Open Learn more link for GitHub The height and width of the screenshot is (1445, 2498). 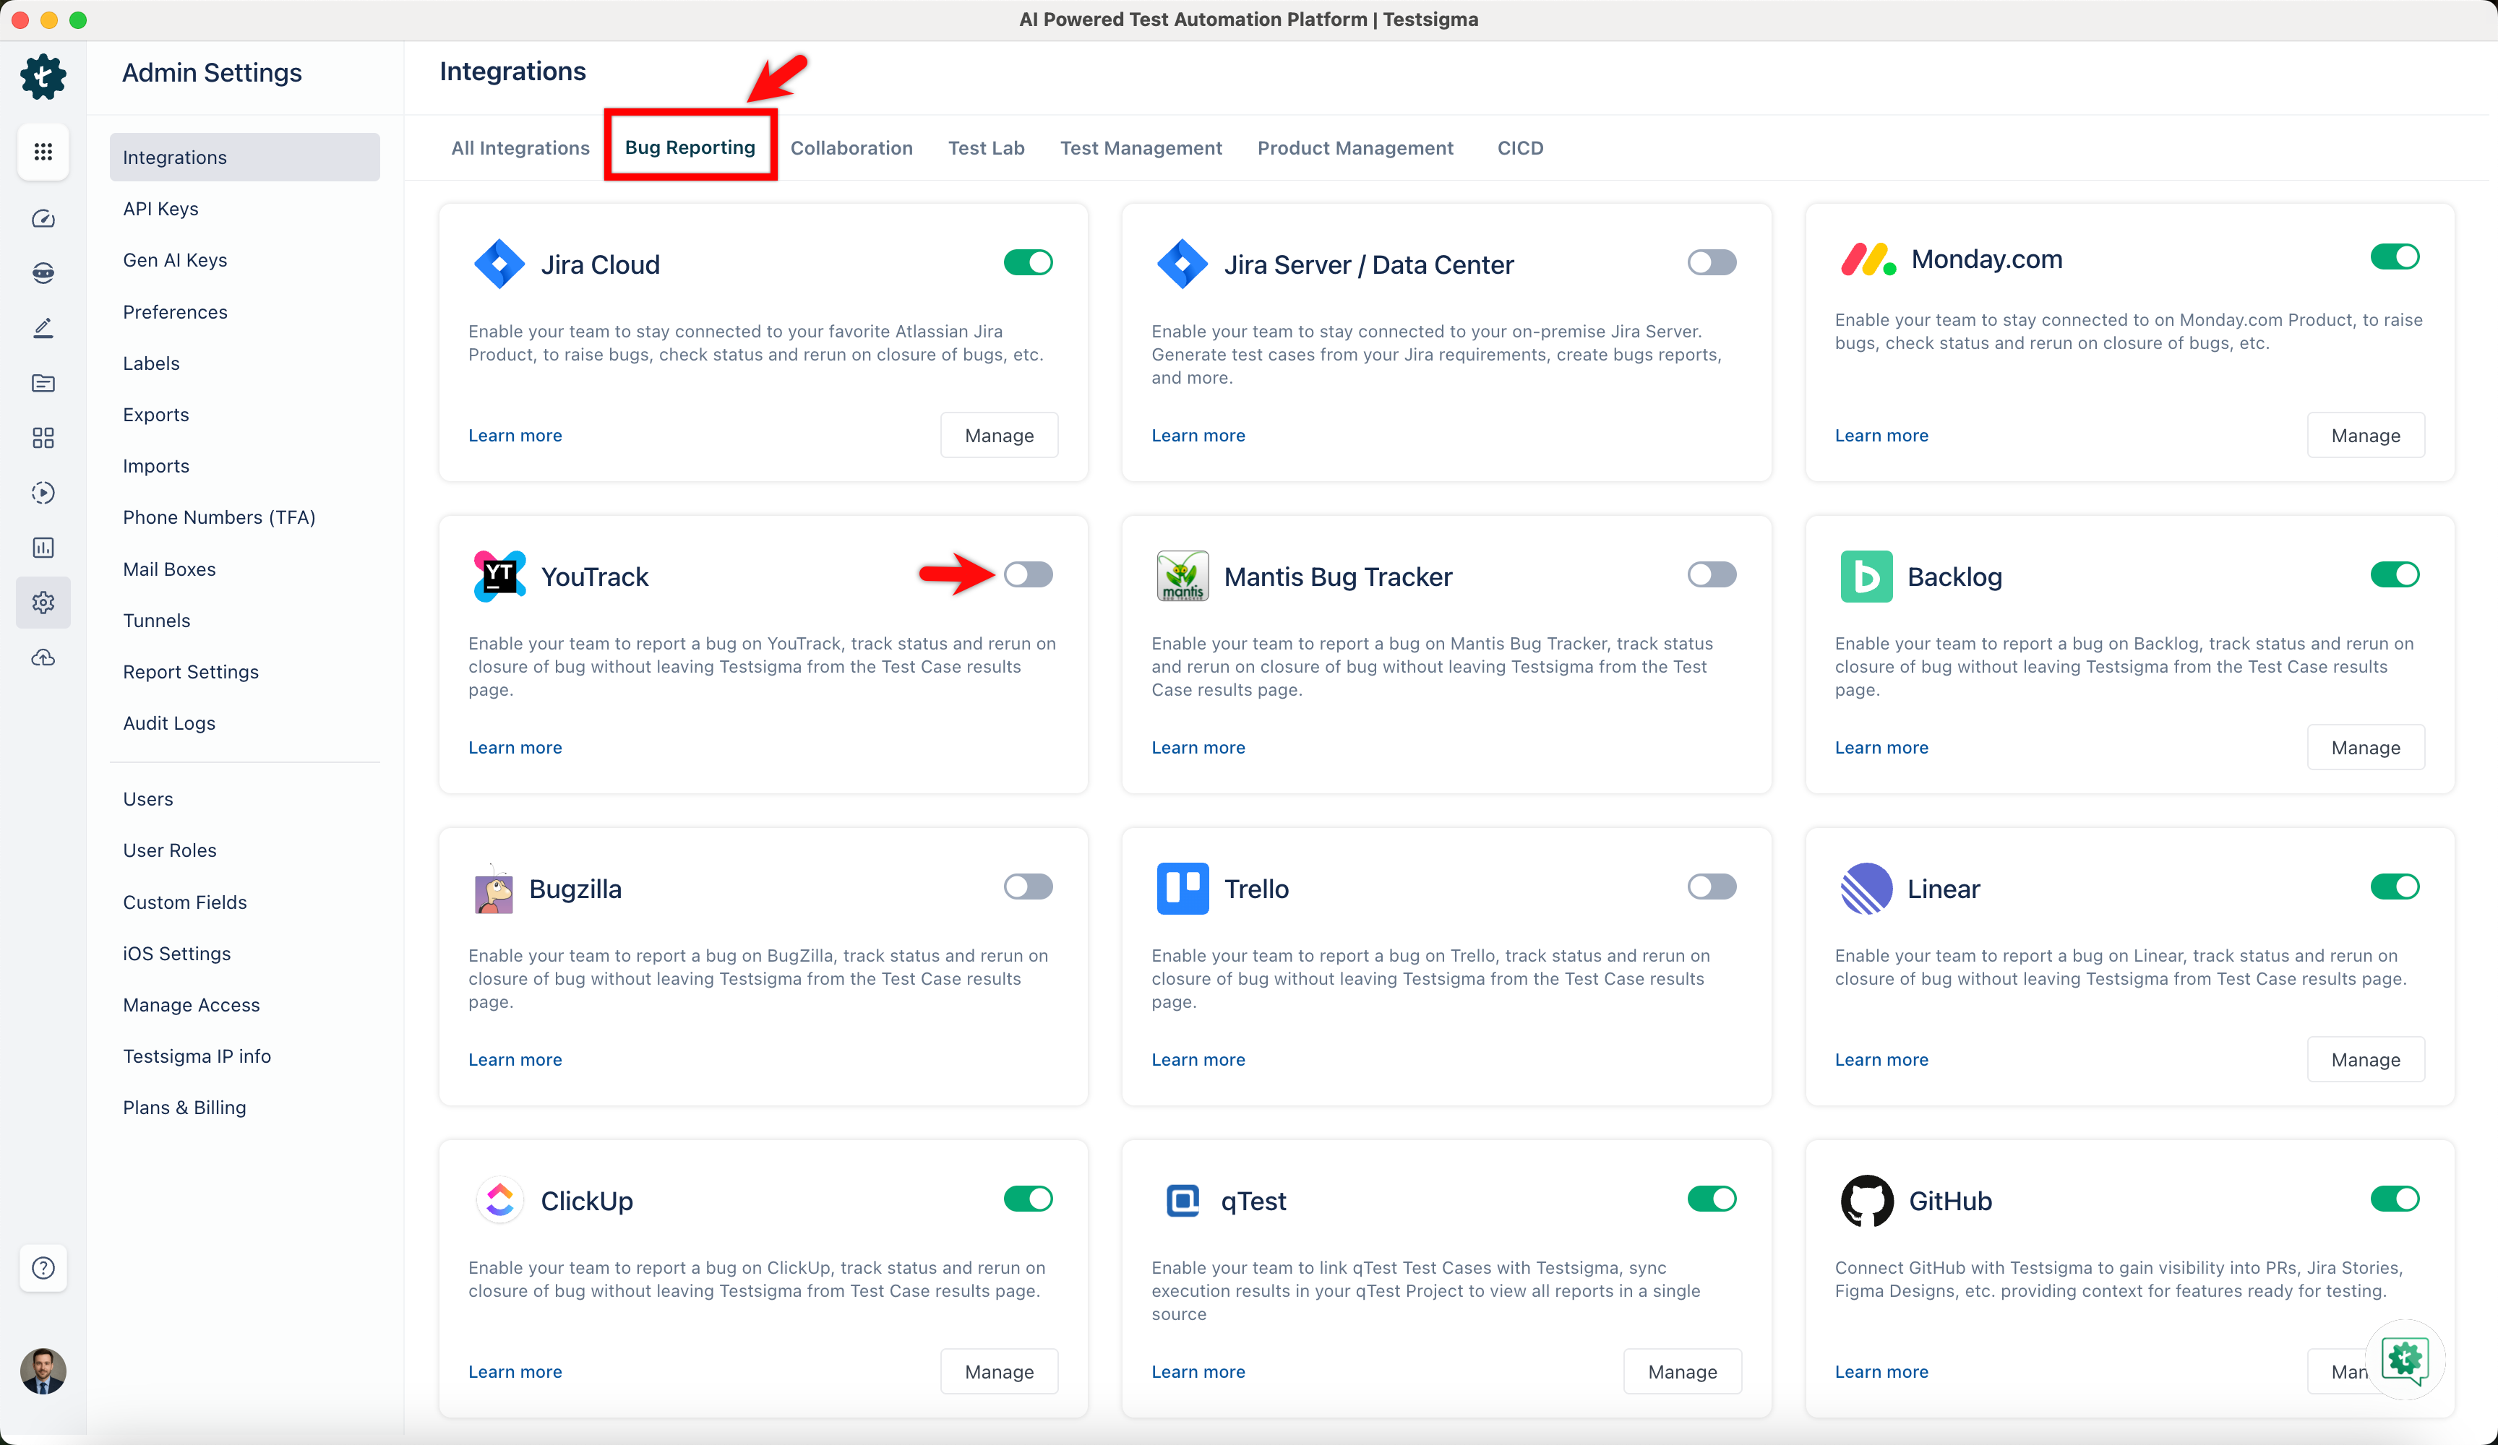click(x=1881, y=1371)
